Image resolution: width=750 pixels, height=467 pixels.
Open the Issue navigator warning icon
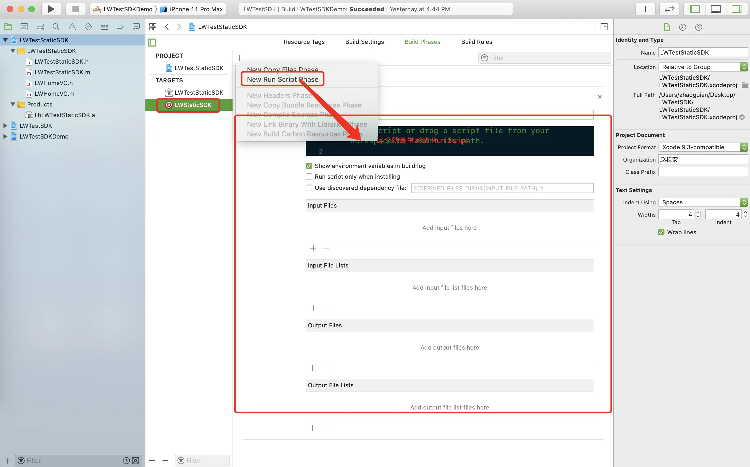coord(72,27)
